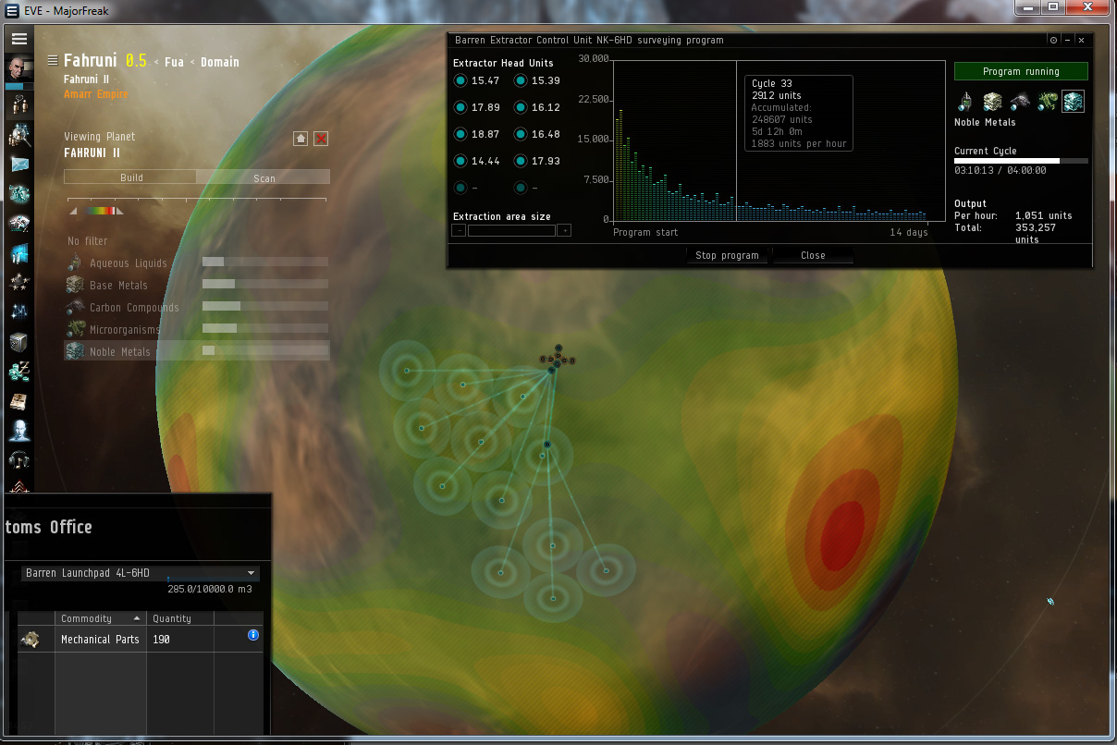
Task: Open the Barren Launchpad 4L-6HD dropdown
Action: (x=140, y=573)
